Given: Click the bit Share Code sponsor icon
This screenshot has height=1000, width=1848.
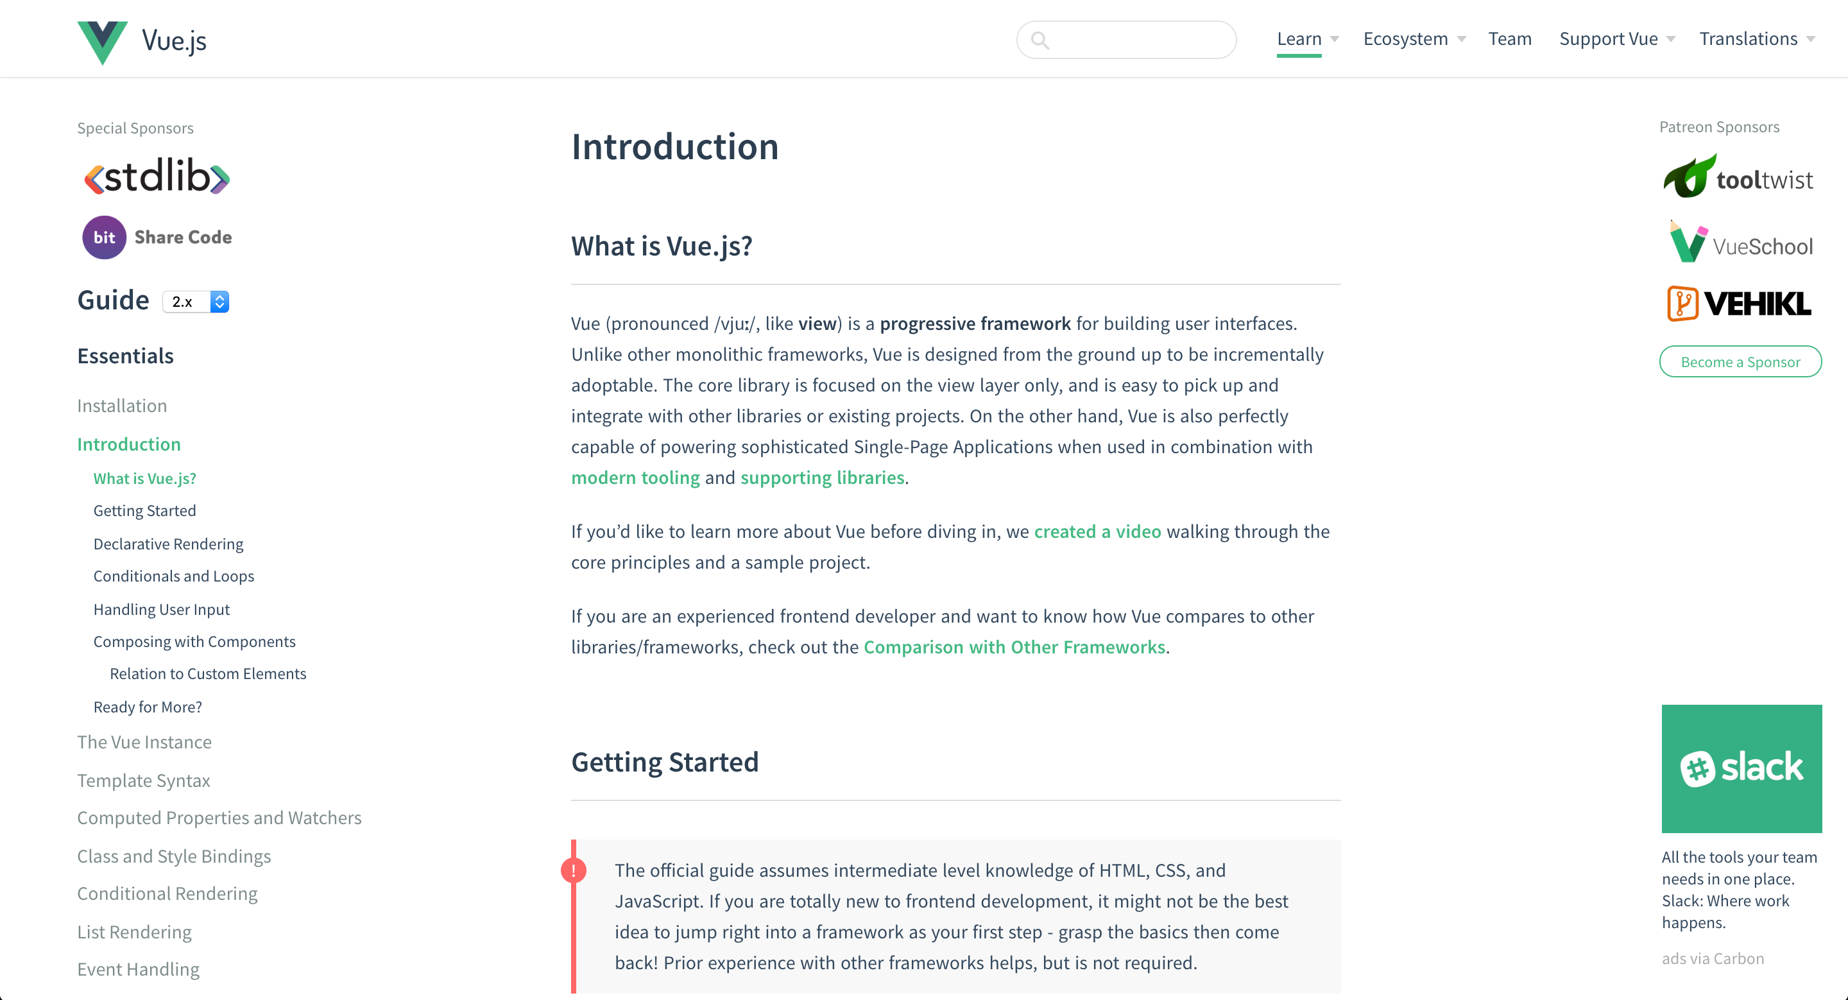Looking at the screenshot, I should [104, 237].
